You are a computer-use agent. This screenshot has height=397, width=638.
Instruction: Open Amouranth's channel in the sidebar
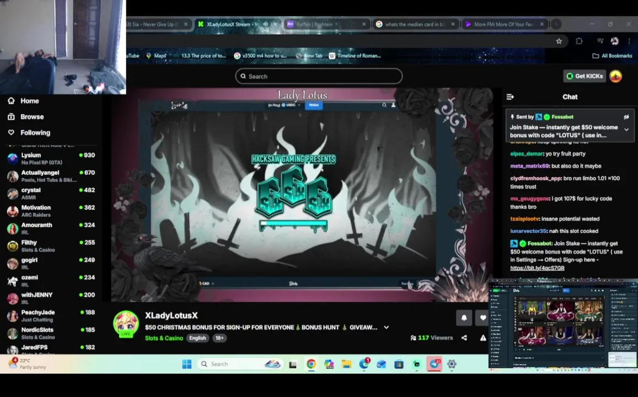pos(51,228)
